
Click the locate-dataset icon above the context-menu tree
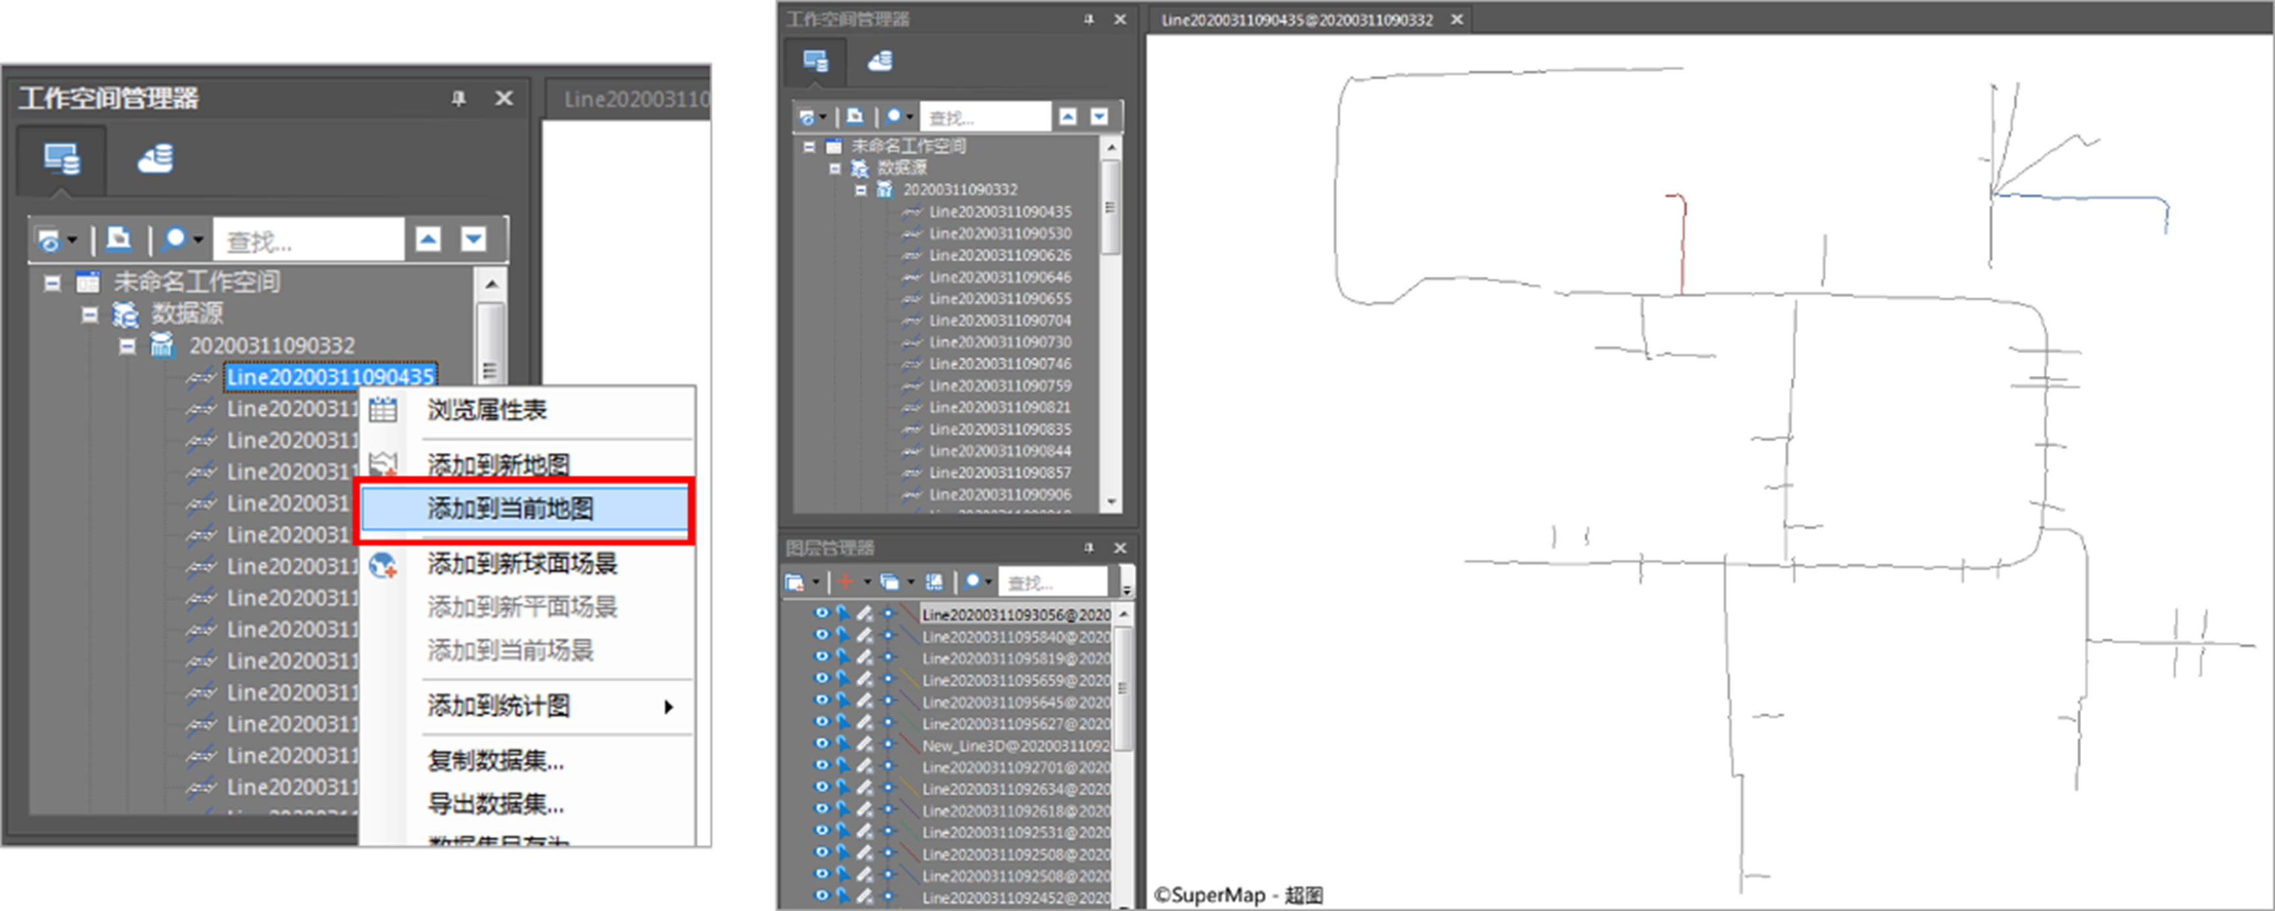pyautogui.click(x=118, y=239)
